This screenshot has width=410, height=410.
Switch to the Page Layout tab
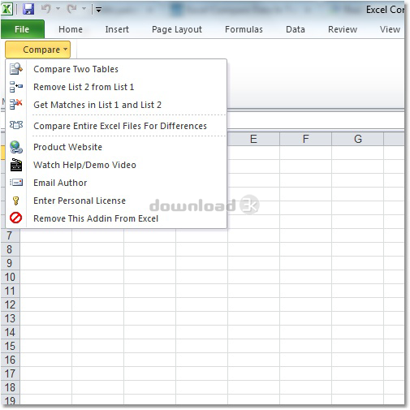pyautogui.click(x=177, y=29)
